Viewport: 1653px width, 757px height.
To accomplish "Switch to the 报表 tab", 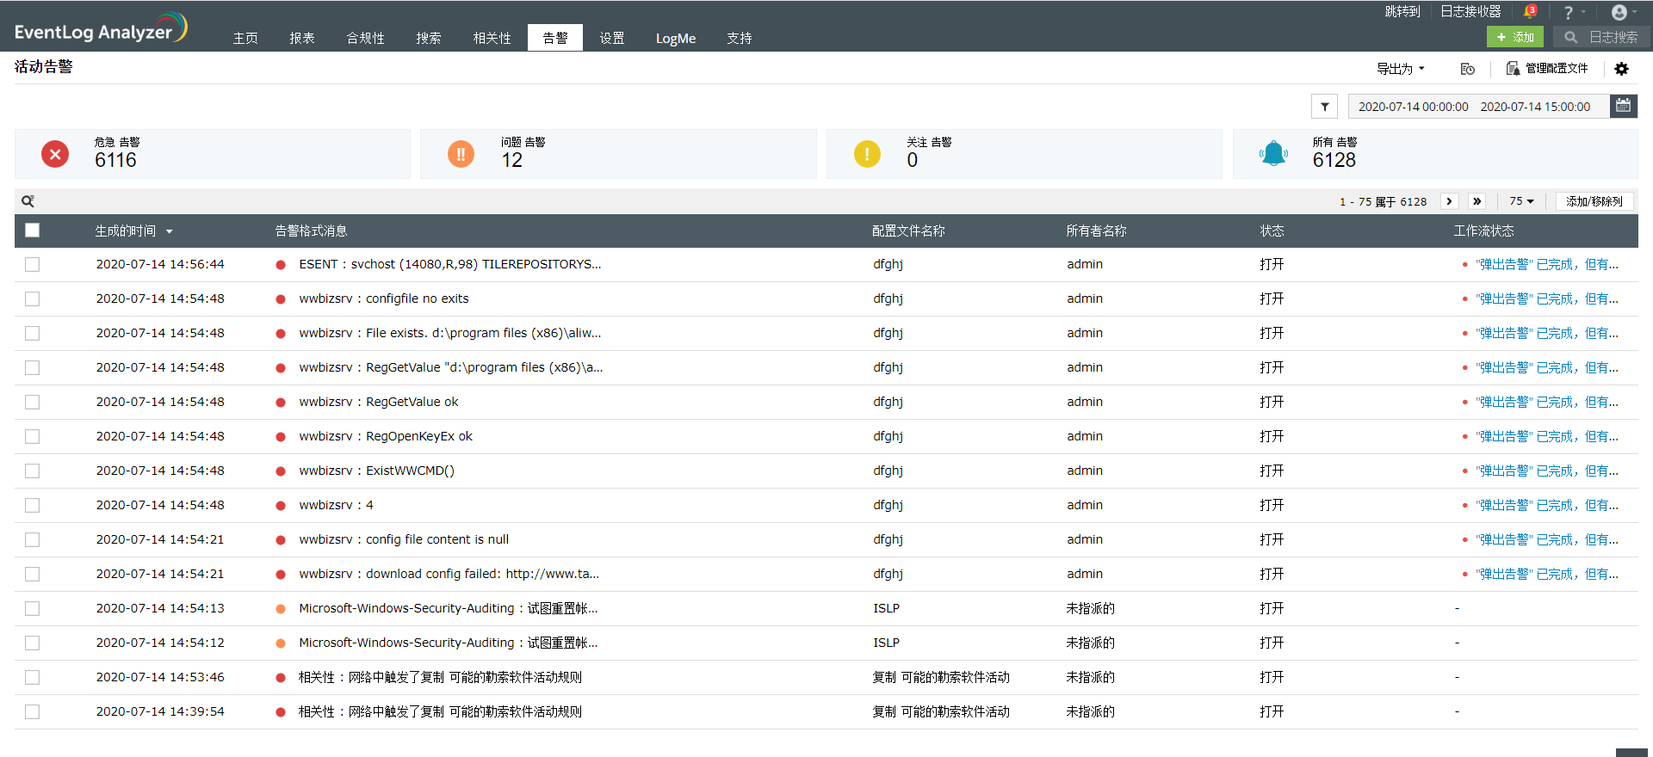I will (302, 38).
